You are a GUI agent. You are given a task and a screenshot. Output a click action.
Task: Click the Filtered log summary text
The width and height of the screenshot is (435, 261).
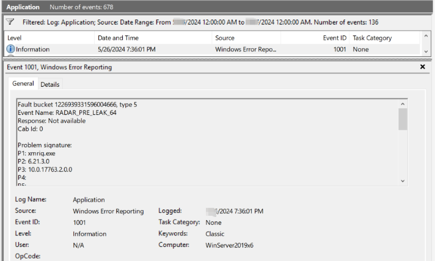[x=200, y=22]
